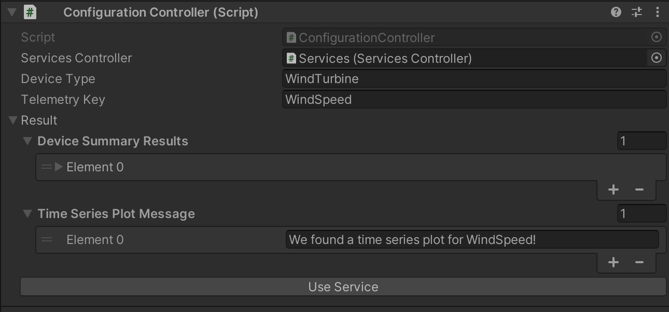Viewport: 669px width, 312px height.
Task: Remove element from Time Series Plot Message
Action: pos(639,262)
